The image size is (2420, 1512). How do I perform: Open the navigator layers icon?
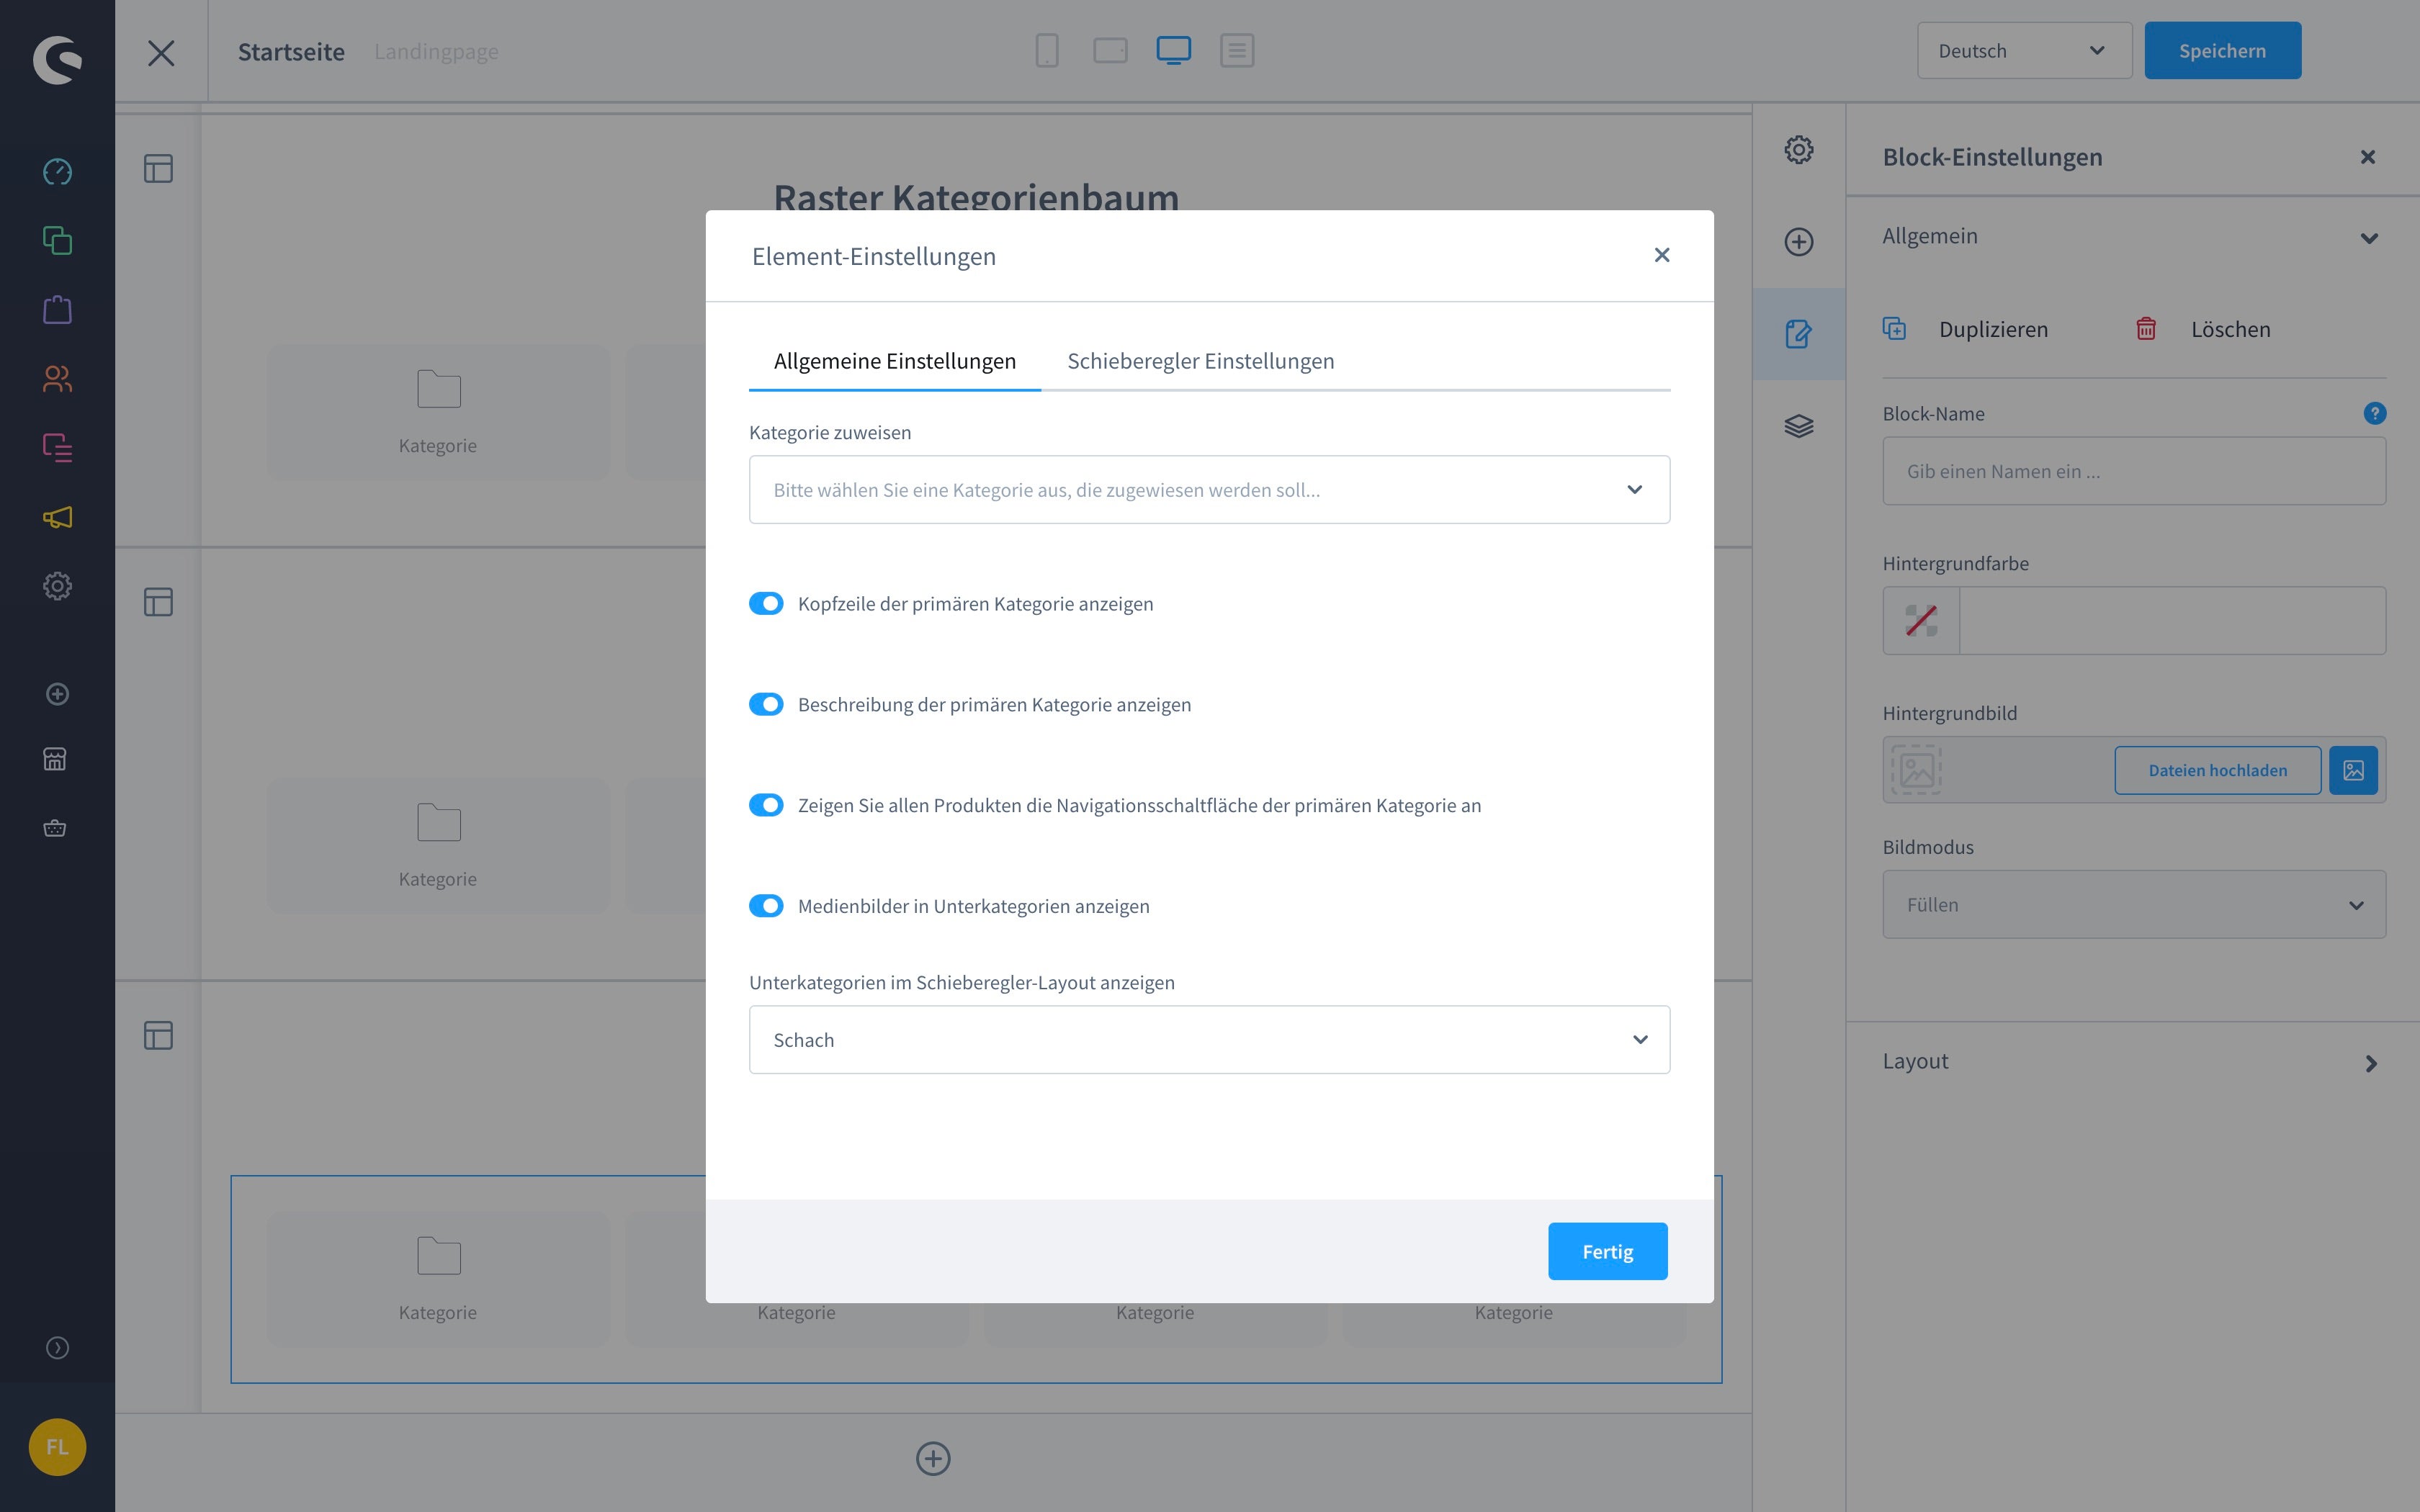coord(1799,426)
